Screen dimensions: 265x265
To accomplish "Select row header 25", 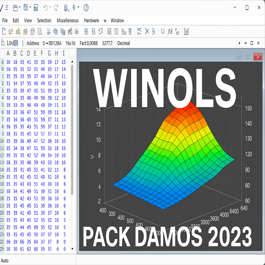I will pos(2,249).
